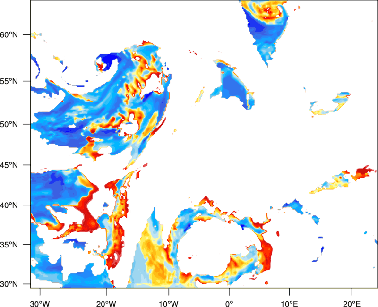378x307 pixels.
Task: Click the 60°N latitude label
Action: click(x=9, y=34)
